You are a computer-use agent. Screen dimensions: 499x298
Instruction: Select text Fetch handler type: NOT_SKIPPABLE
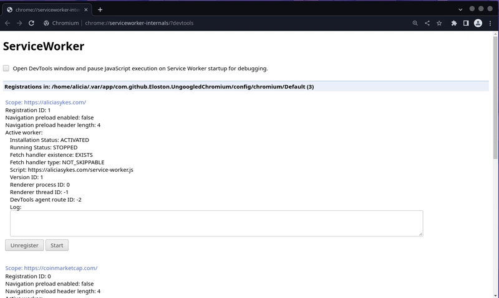point(57,162)
